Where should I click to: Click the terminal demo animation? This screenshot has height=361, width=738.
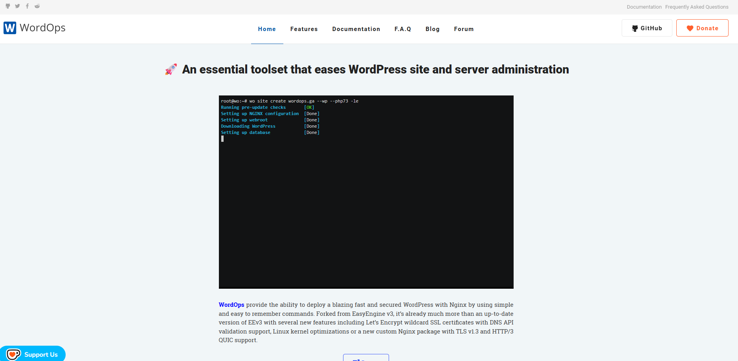tap(366, 192)
